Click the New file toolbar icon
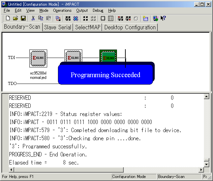Screen dimensions: 213x181 pos(8,18)
